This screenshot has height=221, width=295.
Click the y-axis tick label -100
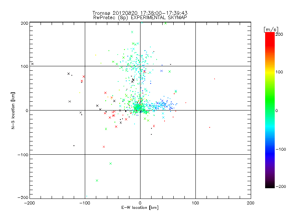point(23,155)
